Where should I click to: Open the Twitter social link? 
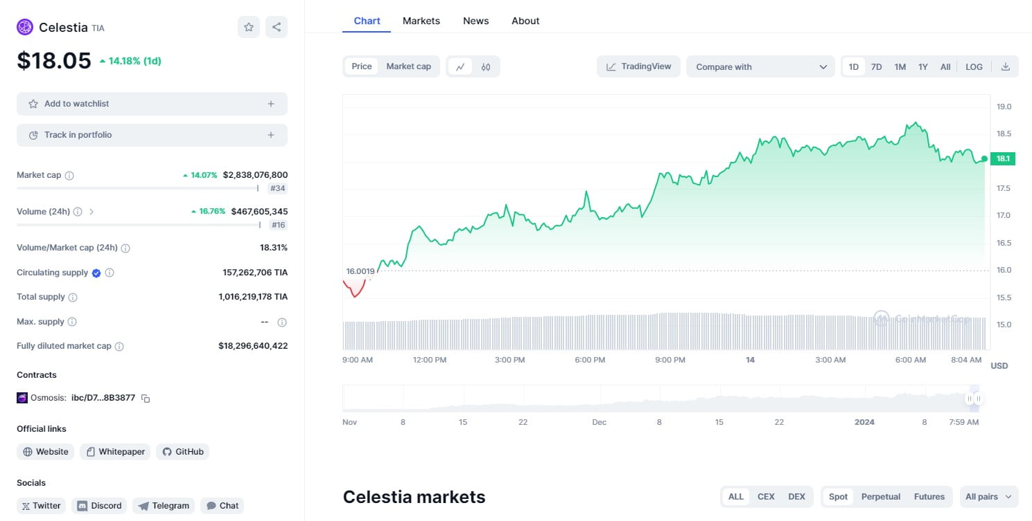[x=42, y=506]
